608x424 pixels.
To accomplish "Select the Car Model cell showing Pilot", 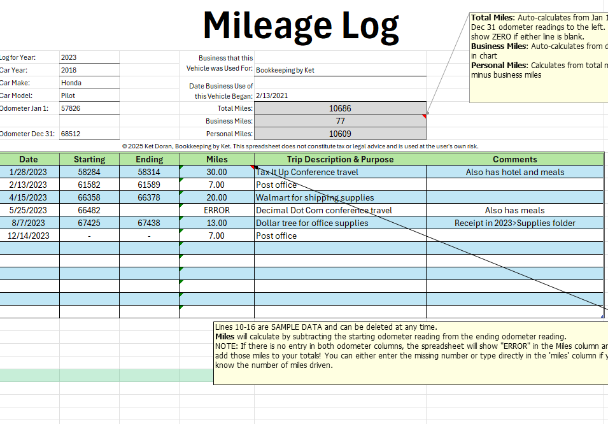I will point(89,95).
